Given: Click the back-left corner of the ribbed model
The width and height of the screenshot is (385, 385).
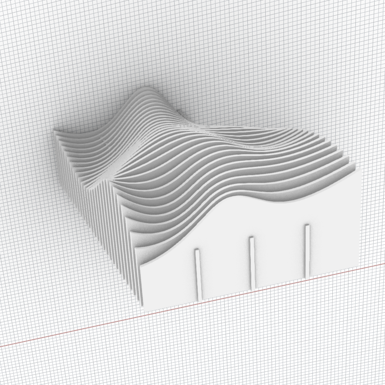Looking at the screenshot, I should pyautogui.click(x=57, y=133).
